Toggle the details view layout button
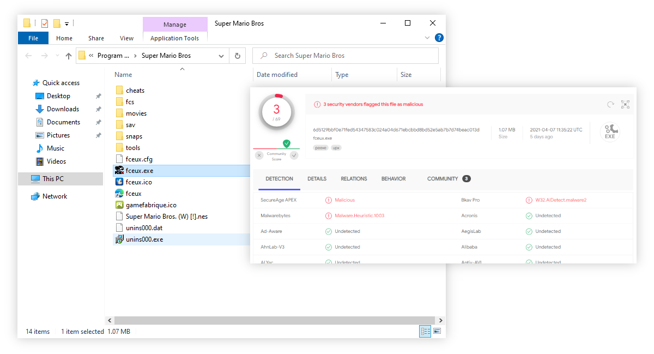 425,331
